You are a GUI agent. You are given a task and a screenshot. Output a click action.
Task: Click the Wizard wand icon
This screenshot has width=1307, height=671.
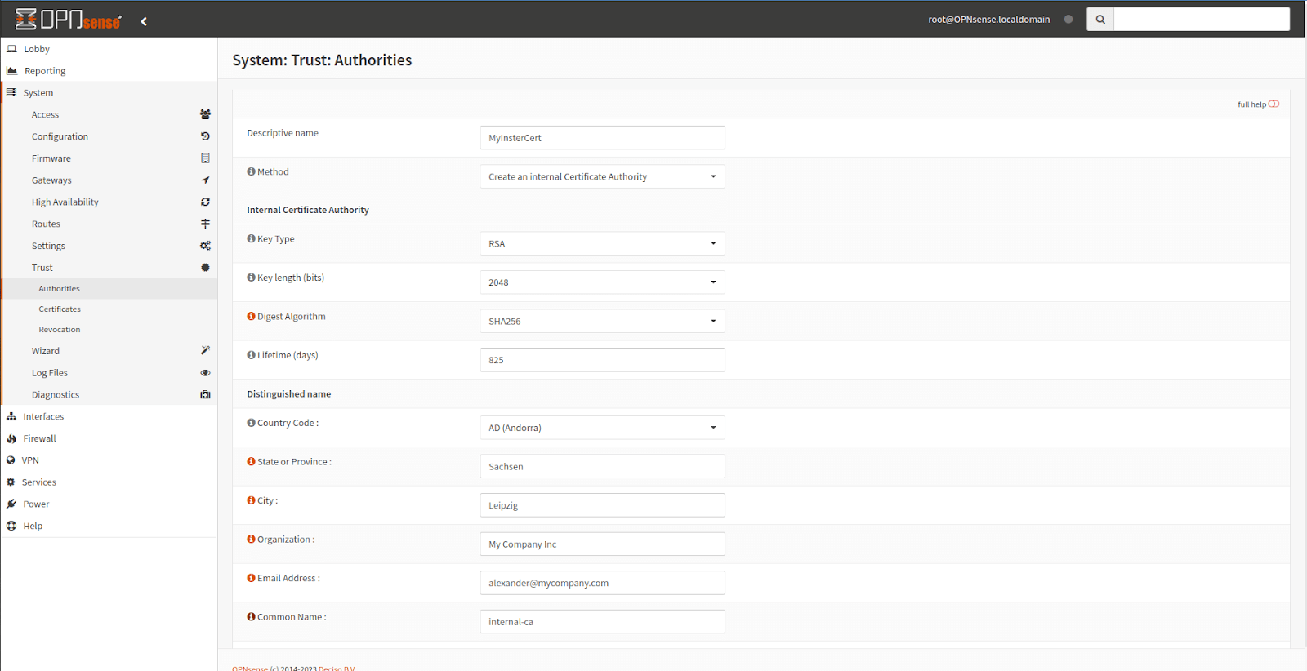pos(205,351)
